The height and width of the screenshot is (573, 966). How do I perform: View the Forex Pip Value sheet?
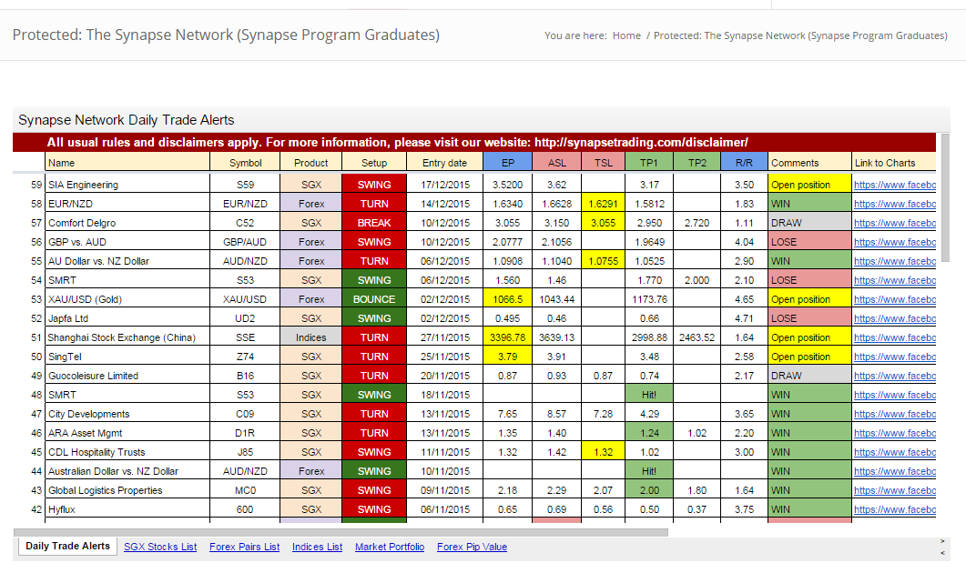click(472, 547)
